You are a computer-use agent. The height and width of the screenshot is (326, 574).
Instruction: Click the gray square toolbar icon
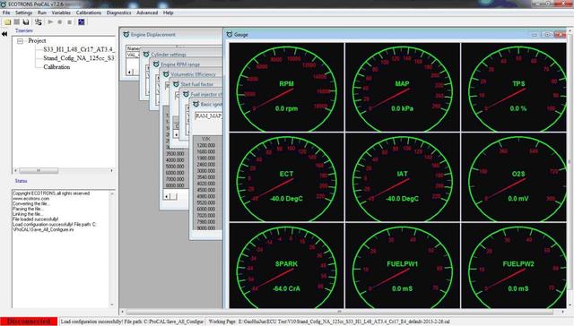[16, 21]
